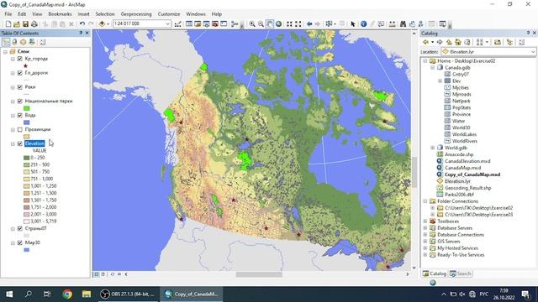Select the Zoom In tool
Screen dimensions: 538x302
[252, 24]
